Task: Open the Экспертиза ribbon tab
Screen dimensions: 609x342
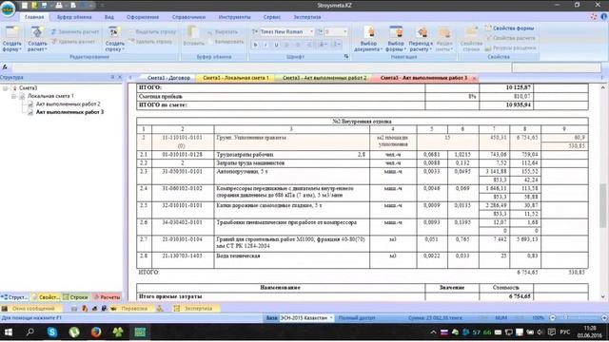Action: (307, 17)
